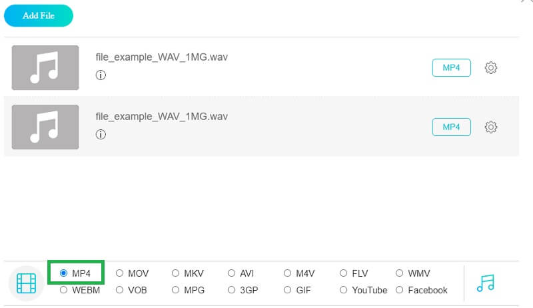Click first file's music thumbnail
The image size is (533, 308).
coord(45,67)
